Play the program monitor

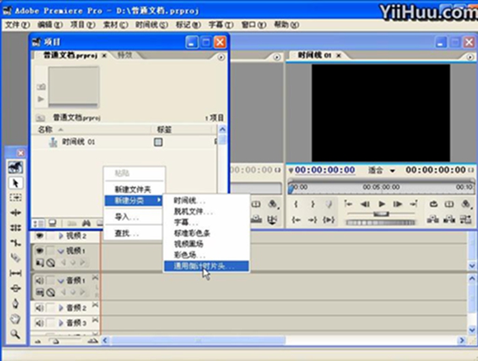[x=381, y=204]
